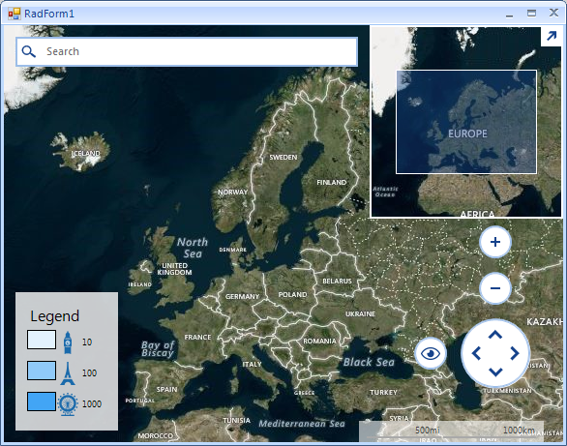Click the Big Ben legend icon
The width and height of the screenshot is (567, 446).
tap(68, 342)
